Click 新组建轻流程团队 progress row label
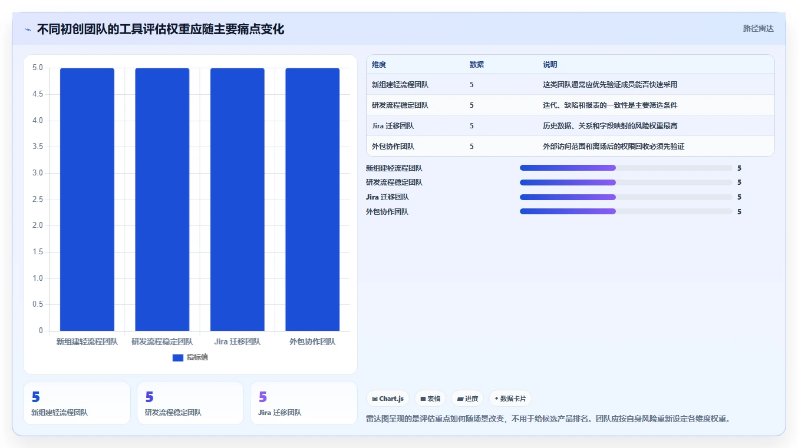This screenshot has height=448, width=798. (394, 168)
